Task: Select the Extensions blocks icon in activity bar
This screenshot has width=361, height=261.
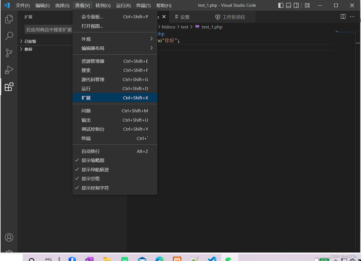Action: coord(9,87)
